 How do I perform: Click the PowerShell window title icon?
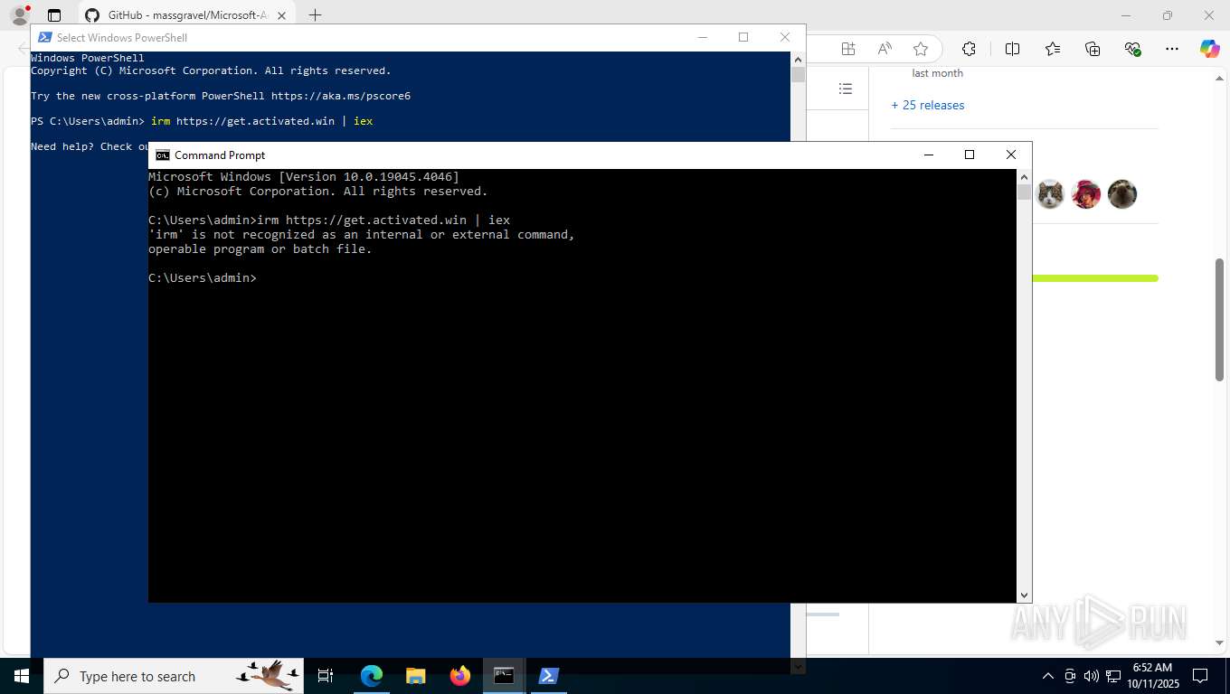pyautogui.click(x=44, y=38)
